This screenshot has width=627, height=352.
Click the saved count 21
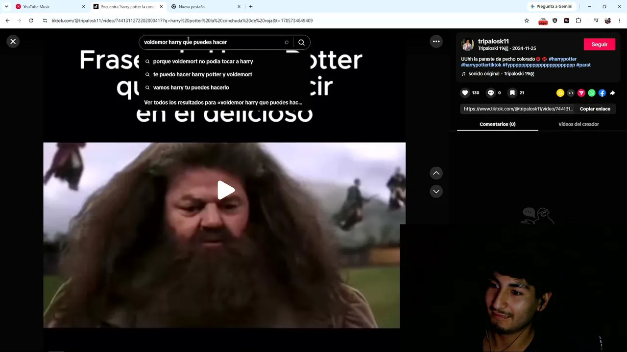tap(522, 93)
